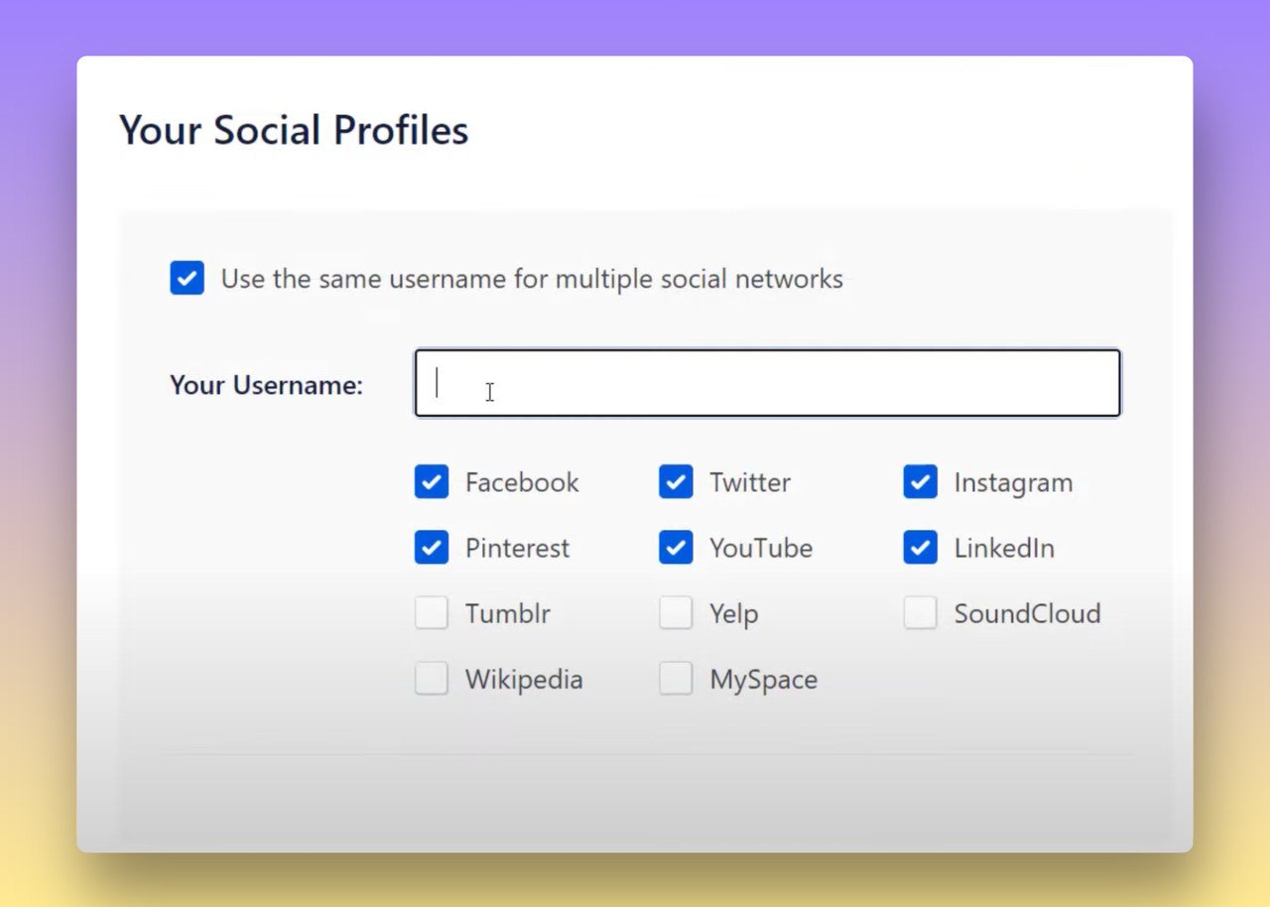Screen dimensions: 1270x907
Task: Click the 'Your Social Profiles' heading
Action: point(294,130)
